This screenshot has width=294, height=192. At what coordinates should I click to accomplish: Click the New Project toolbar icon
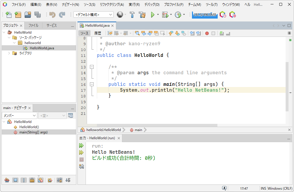(18, 15)
